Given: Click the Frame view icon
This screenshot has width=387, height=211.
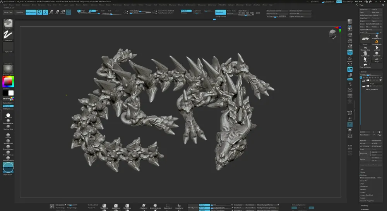Looking at the screenshot, I should tap(350, 90).
